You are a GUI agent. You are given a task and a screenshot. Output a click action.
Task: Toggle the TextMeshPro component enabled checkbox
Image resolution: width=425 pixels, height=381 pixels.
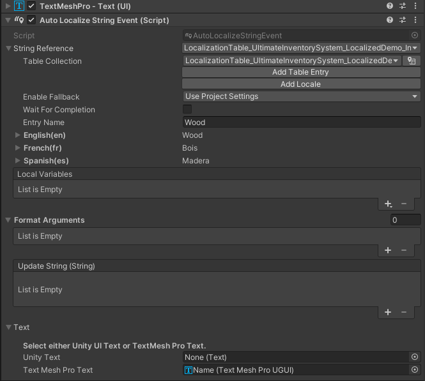31,6
